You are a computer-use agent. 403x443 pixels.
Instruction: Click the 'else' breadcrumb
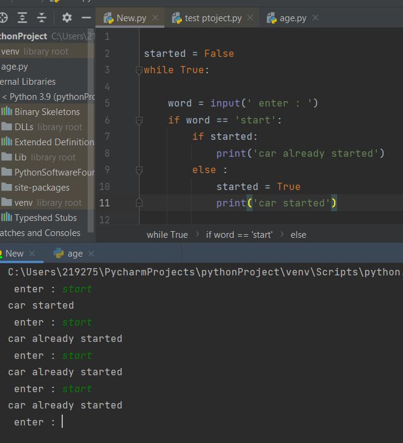tap(298, 234)
